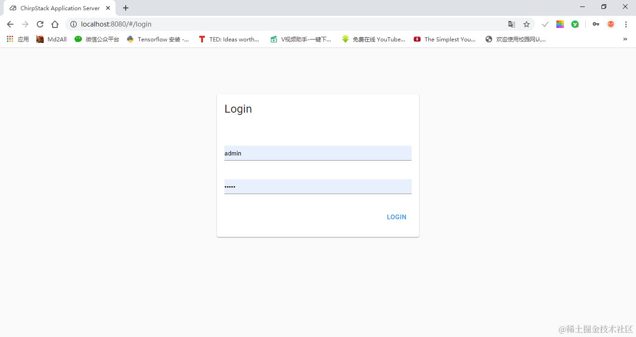
Task: Minimize the Chrome window
Action: 582,7
